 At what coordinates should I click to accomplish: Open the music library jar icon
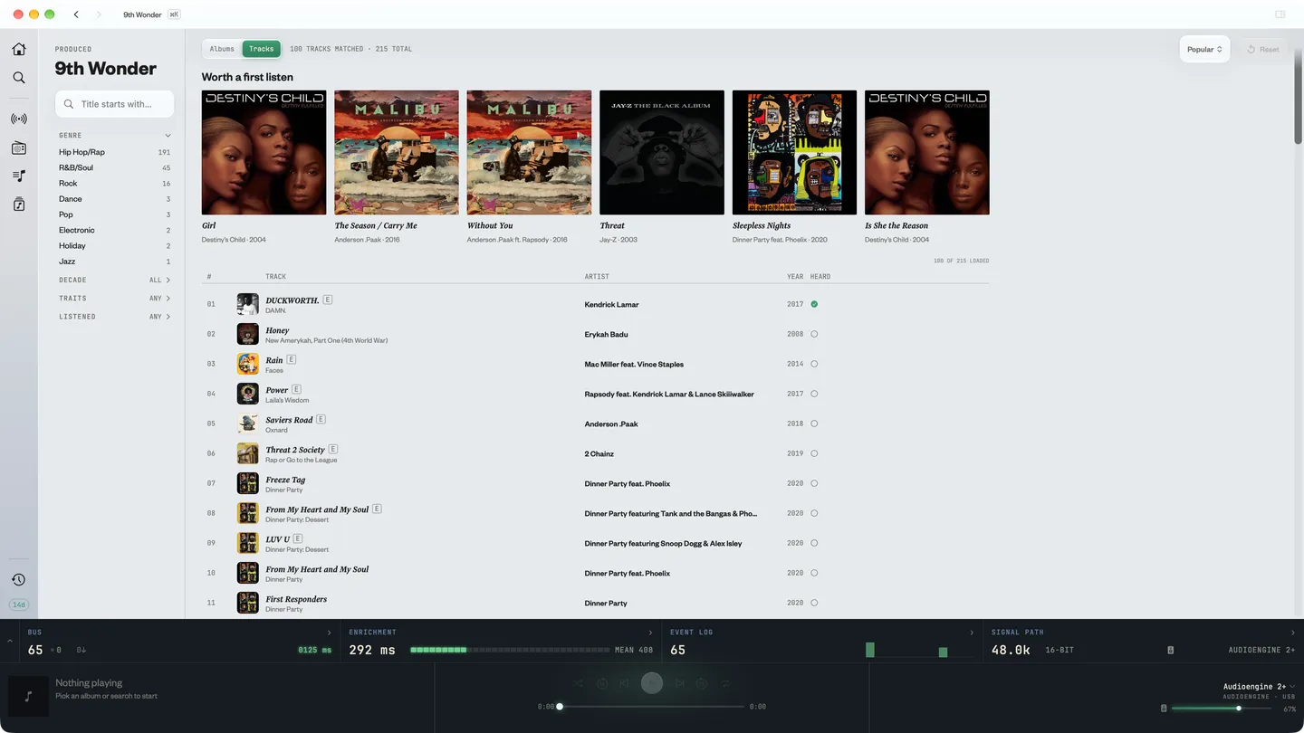pyautogui.click(x=19, y=205)
